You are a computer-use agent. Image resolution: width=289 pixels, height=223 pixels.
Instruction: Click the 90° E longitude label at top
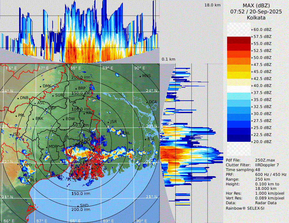[x=139, y=68]
